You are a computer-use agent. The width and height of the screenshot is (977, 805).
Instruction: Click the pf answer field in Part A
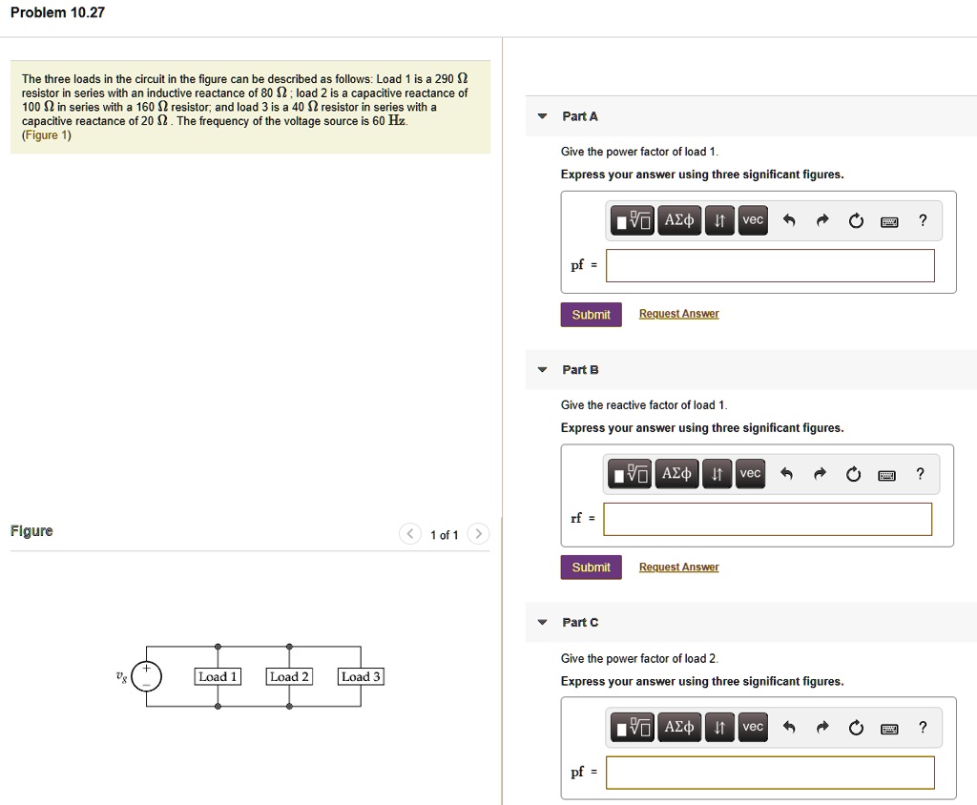point(769,265)
